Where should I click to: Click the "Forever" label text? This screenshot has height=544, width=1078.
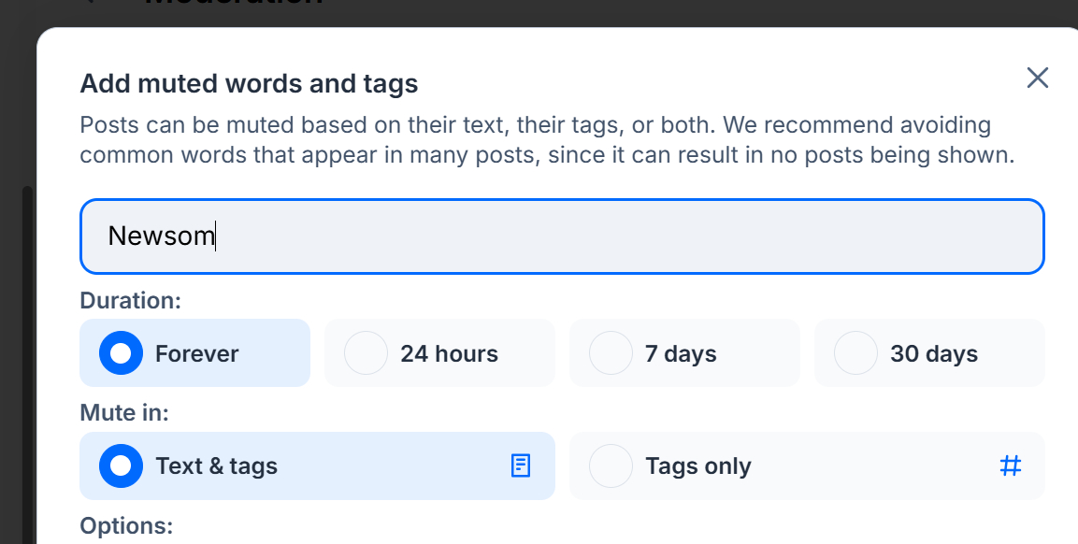[x=196, y=354]
